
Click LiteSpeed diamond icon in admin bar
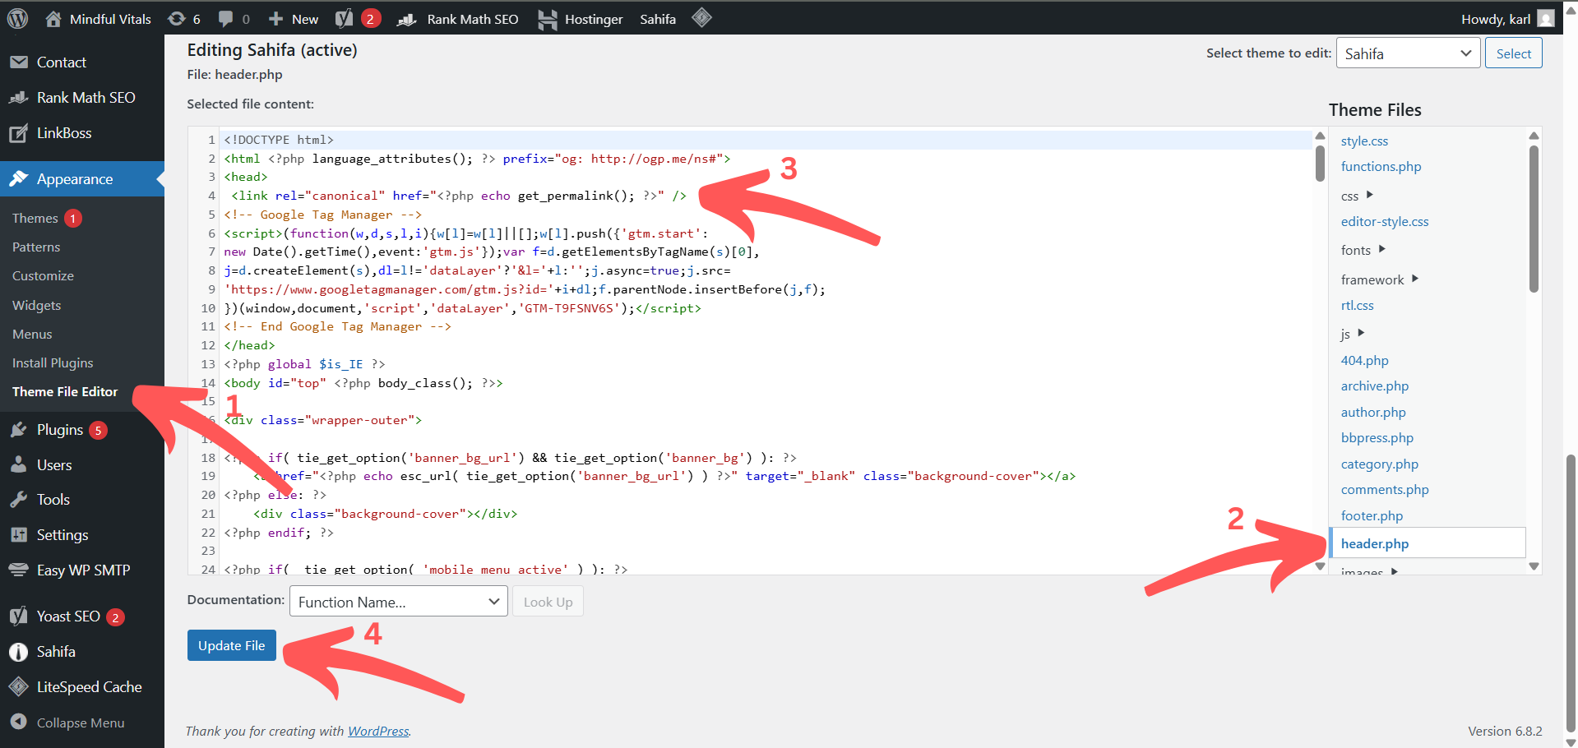tap(701, 18)
